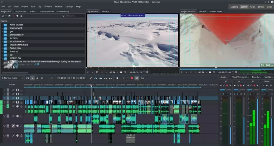
Task: Click the star favorite effects icon
Action: coord(117,78)
